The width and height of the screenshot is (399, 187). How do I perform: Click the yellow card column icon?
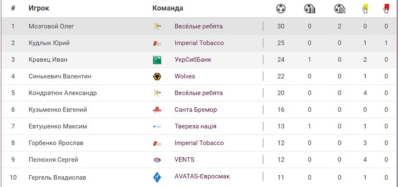pos(365,8)
